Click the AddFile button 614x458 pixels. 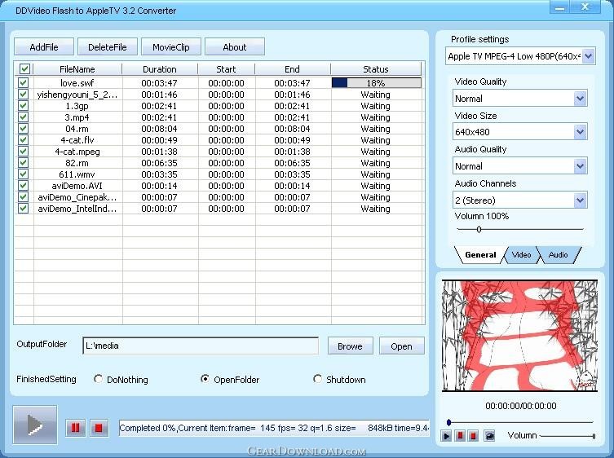44,47
